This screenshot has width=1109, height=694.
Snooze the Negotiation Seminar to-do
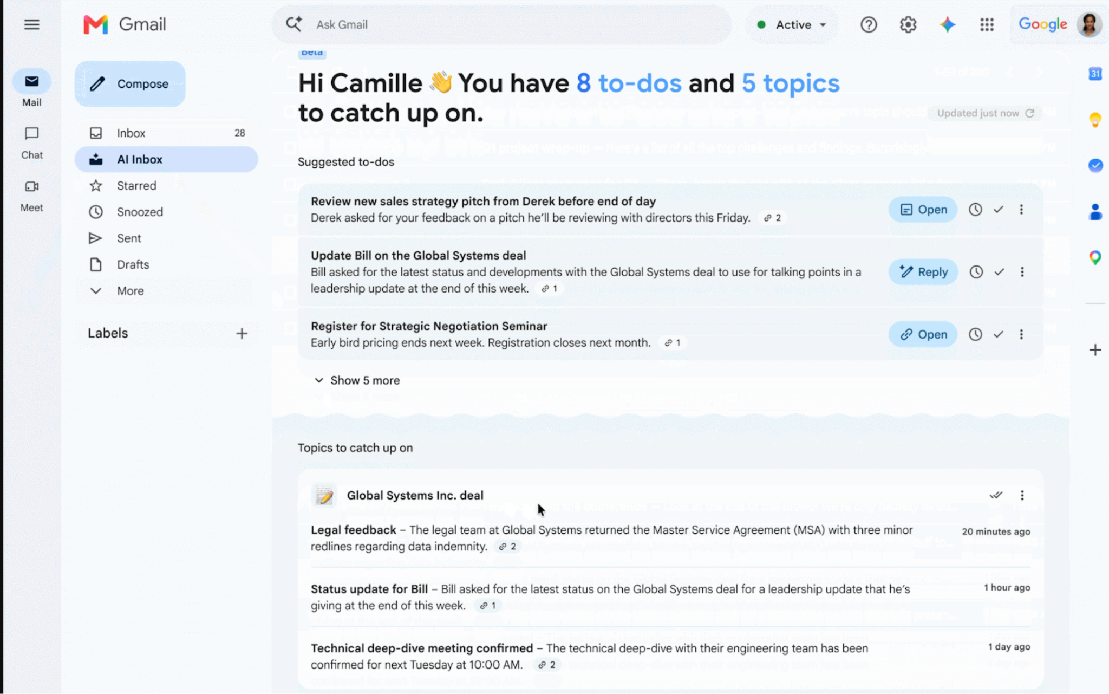975,334
